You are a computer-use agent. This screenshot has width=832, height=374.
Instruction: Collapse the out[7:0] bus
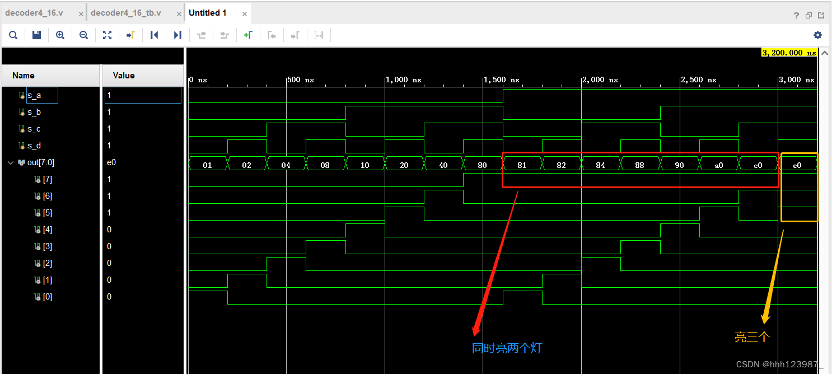[x=10, y=162]
